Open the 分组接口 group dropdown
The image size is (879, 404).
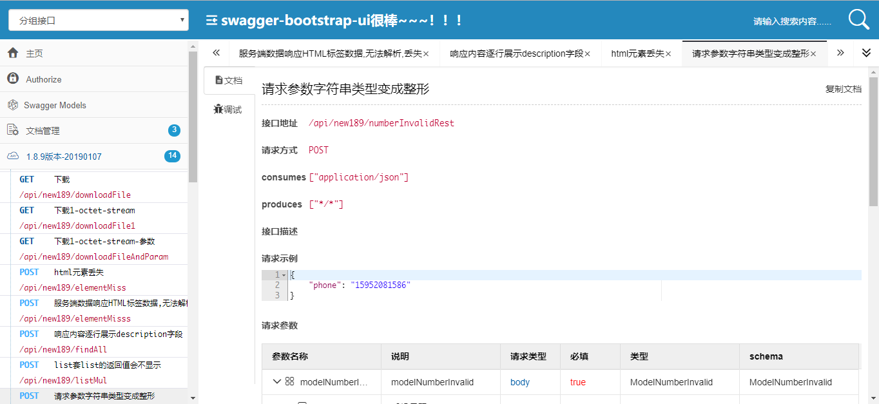(98, 20)
